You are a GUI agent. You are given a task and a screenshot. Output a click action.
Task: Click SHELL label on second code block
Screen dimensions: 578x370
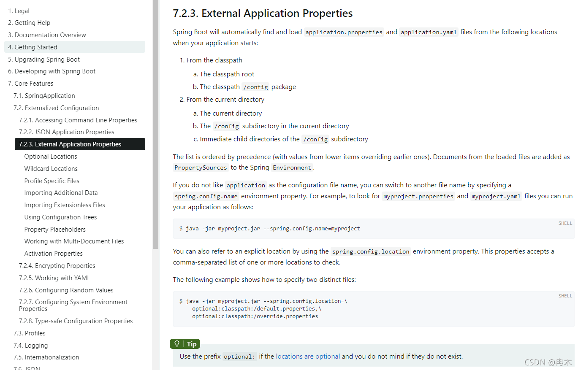pos(565,296)
